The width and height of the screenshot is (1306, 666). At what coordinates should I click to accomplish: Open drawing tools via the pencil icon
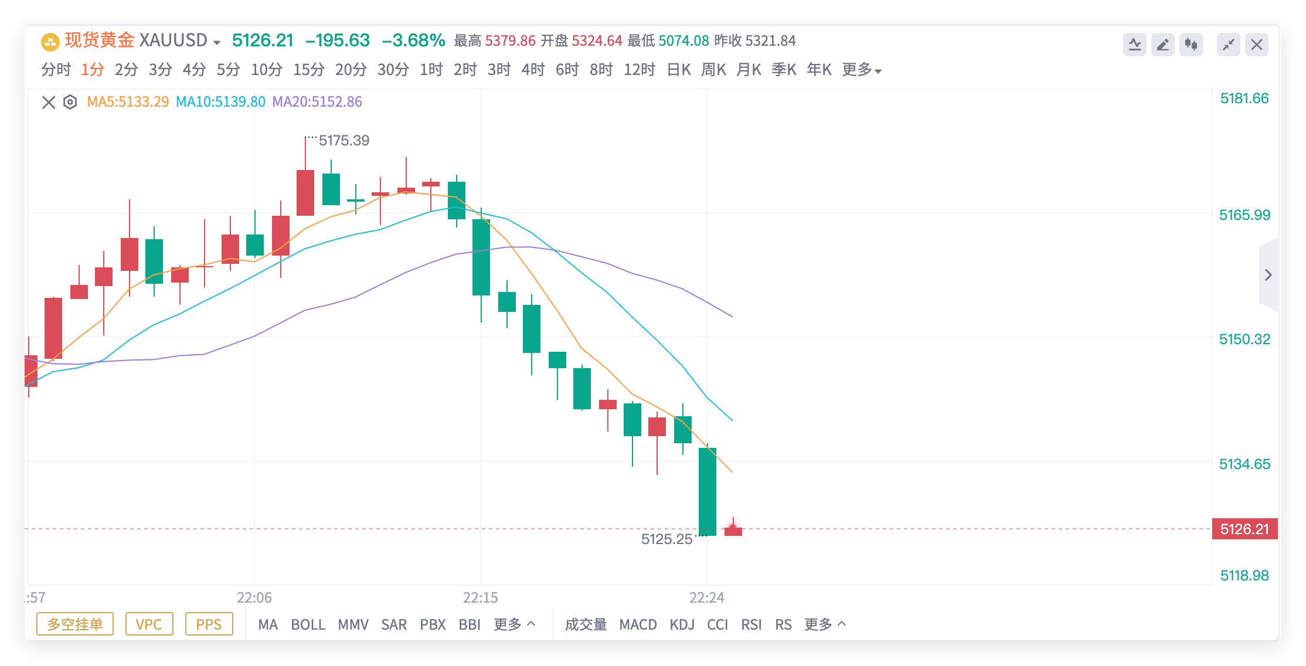[1164, 44]
